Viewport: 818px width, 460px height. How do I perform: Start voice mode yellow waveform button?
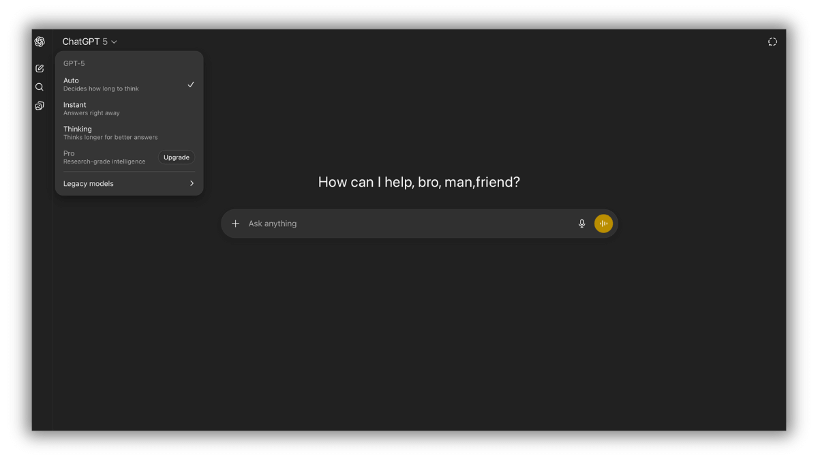[x=603, y=224]
